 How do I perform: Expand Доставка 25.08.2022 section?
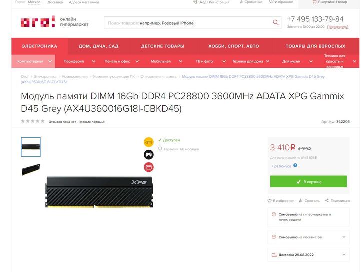click(308, 255)
